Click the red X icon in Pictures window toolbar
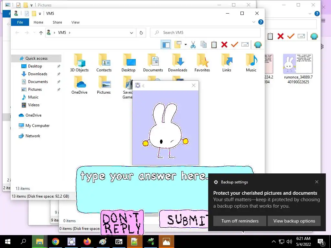 281,36
